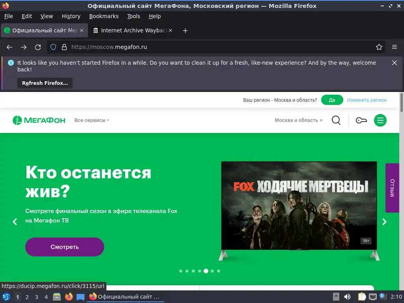The height and width of the screenshot is (303, 404).
Task: Open the File menu
Action: click(x=9, y=16)
